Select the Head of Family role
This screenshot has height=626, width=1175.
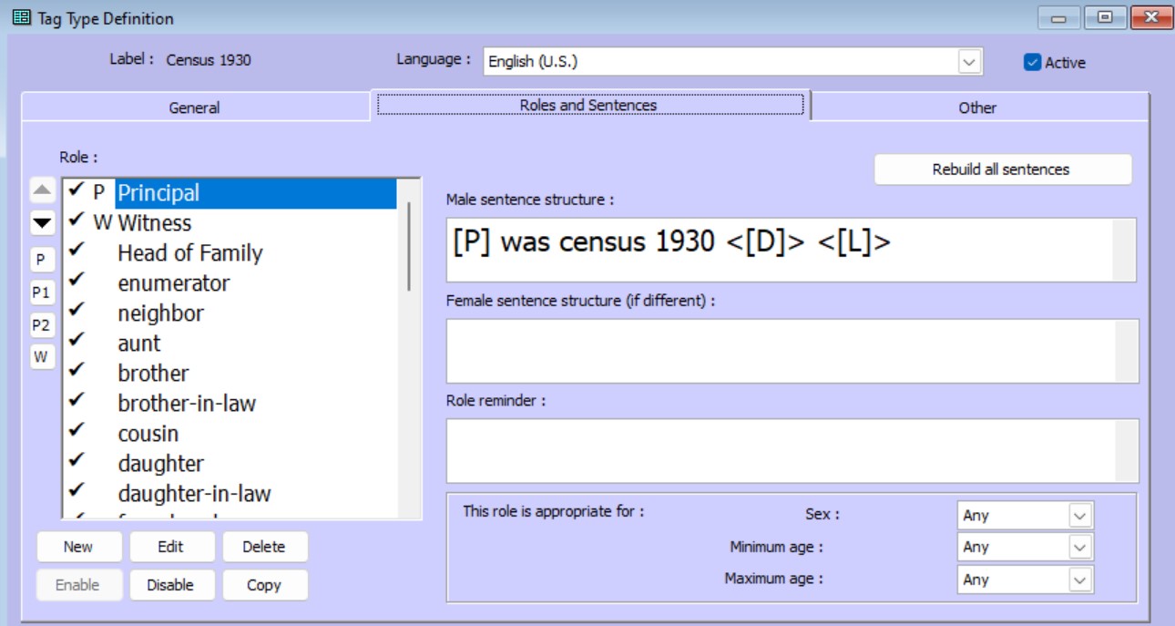pos(189,253)
